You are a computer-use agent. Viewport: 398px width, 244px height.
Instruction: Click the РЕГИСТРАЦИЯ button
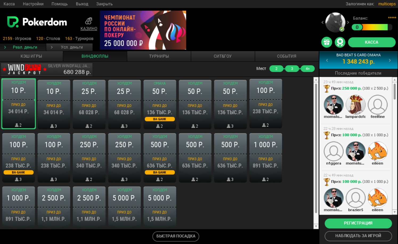pos(358,223)
